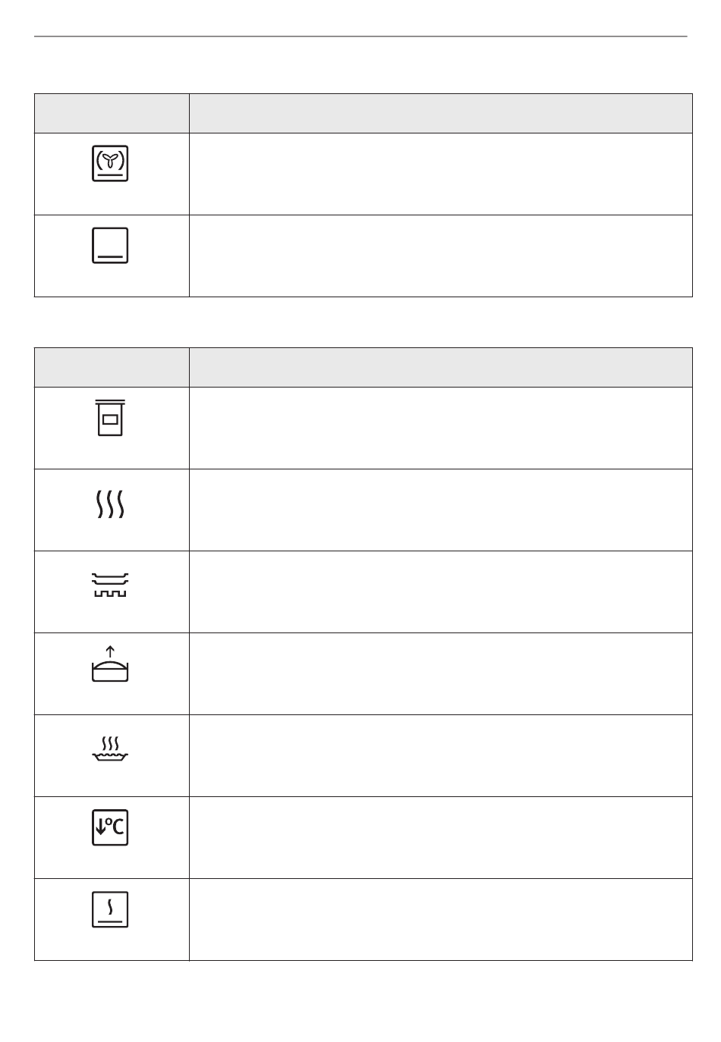Click the empty cell beside the fan icon
This screenshot has height=1042, width=721.
(441, 174)
